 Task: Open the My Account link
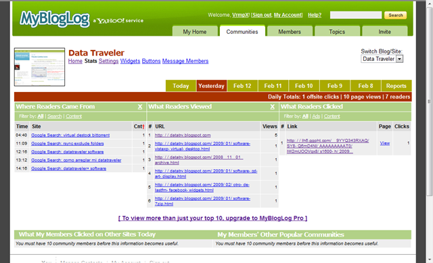[x=288, y=15]
